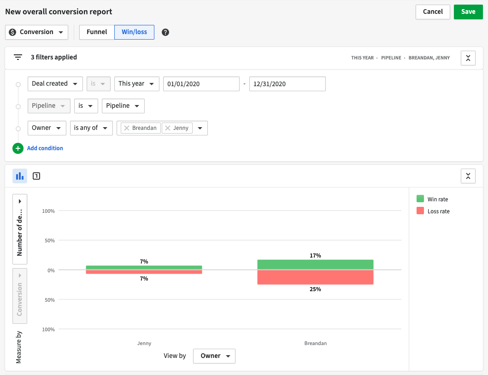488x375 pixels.
Task: Open the Conversion report type dropdown
Action: click(x=37, y=32)
